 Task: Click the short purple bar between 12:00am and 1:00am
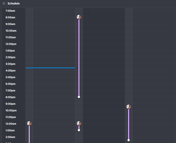79,127
